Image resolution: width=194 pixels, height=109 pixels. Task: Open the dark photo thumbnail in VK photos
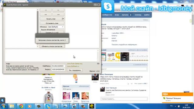pos(125,57)
